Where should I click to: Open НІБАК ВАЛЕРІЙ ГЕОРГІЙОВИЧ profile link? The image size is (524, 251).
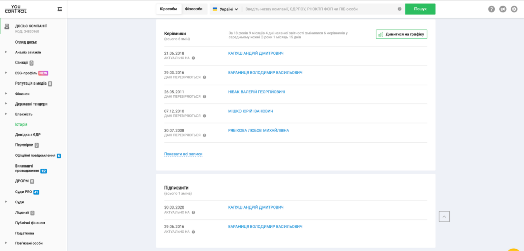[x=256, y=92]
